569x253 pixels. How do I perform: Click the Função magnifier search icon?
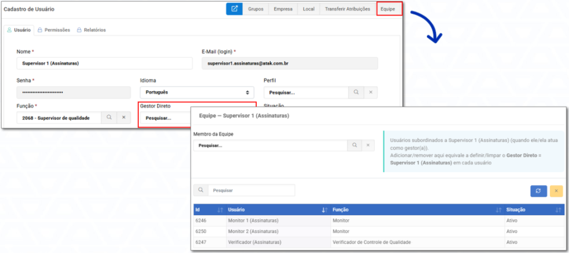click(x=109, y=118)
